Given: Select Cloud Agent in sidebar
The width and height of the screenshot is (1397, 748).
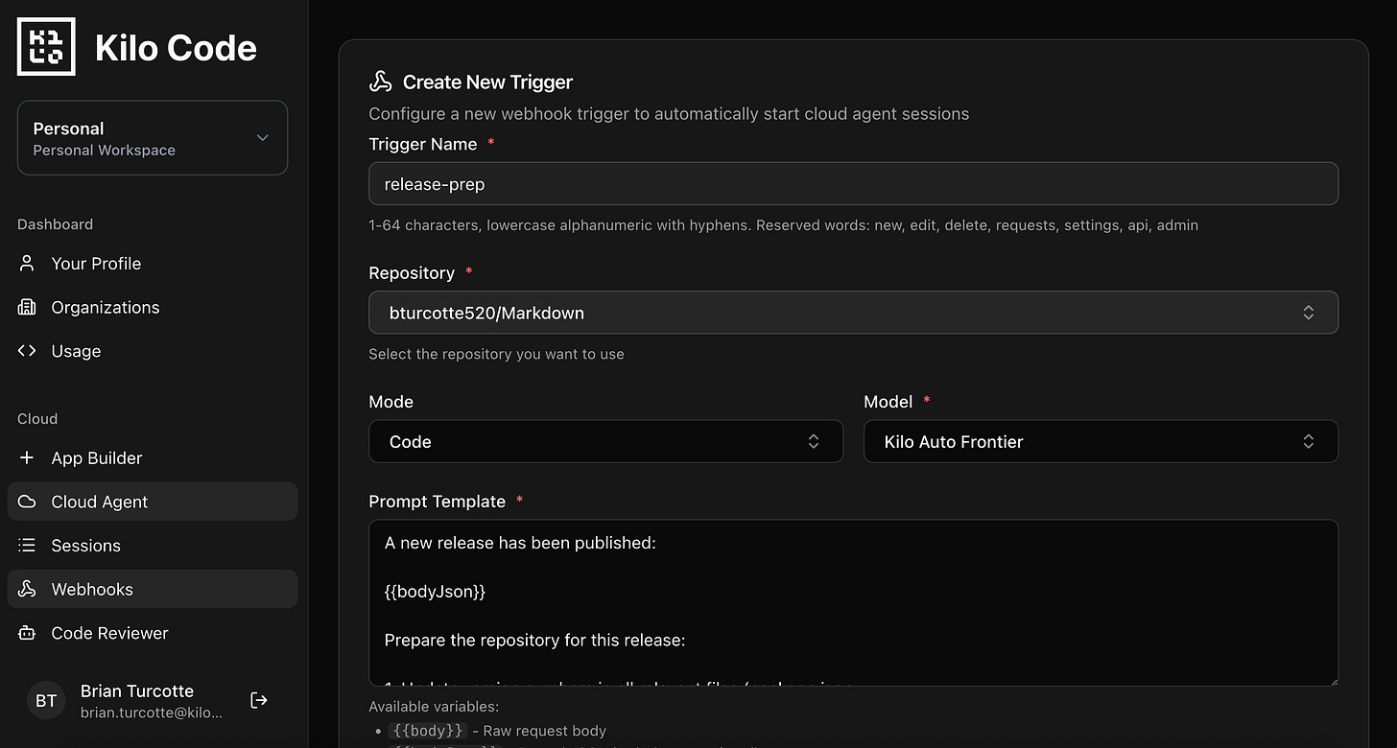Looking at the screenshot, I should point(153,502).
